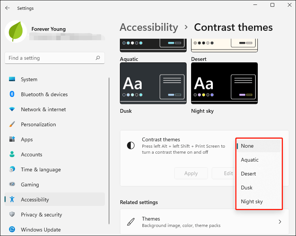
Task: Click the Find a setting search box
Action: [x=55, y=58]
